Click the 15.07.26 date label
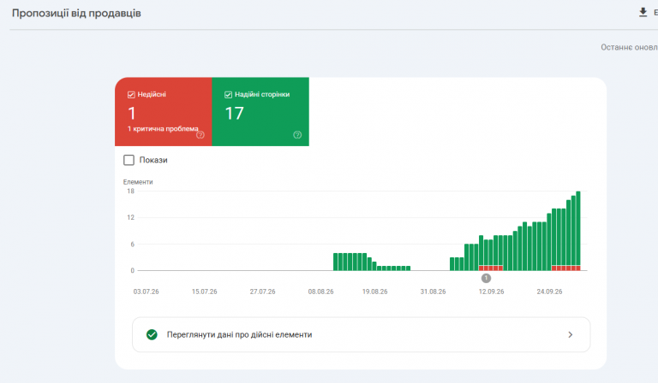 coord(205,292)
